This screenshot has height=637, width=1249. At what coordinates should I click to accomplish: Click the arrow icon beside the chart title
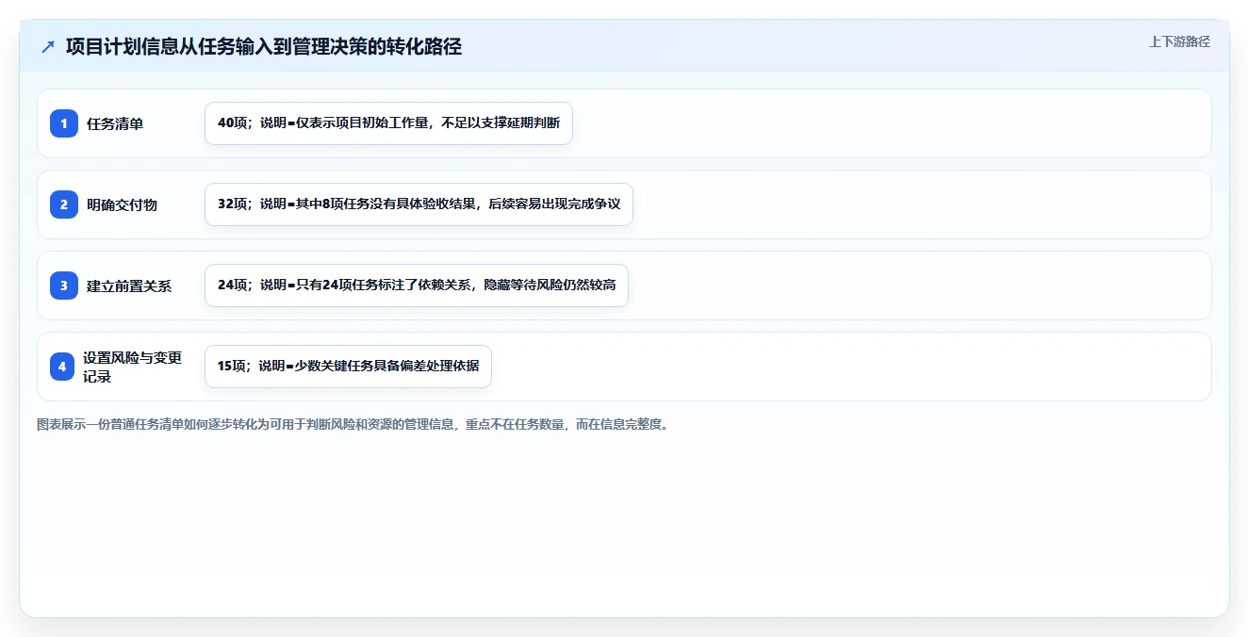(x=48, y=46)
